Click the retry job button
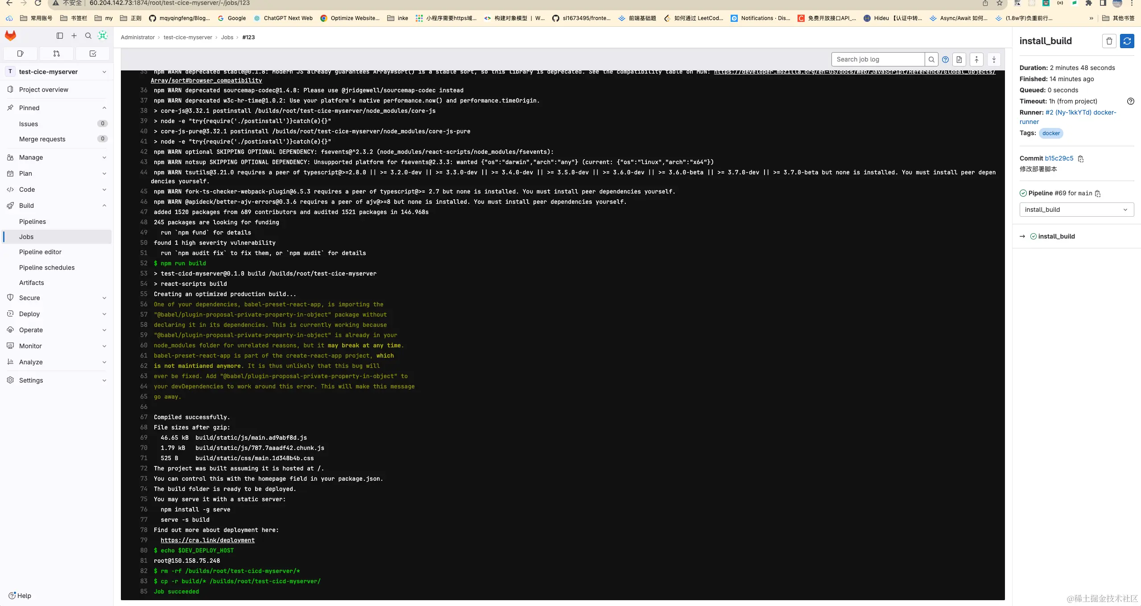Screen dimensions: 1141x606 pyautogui.click(x=1127, y=41)
